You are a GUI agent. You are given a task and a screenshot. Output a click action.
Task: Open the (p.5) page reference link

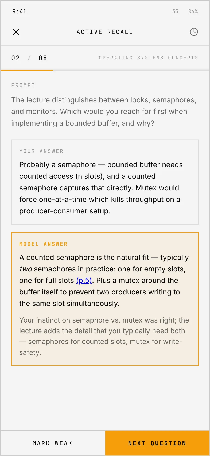click(x=84, y=280)
